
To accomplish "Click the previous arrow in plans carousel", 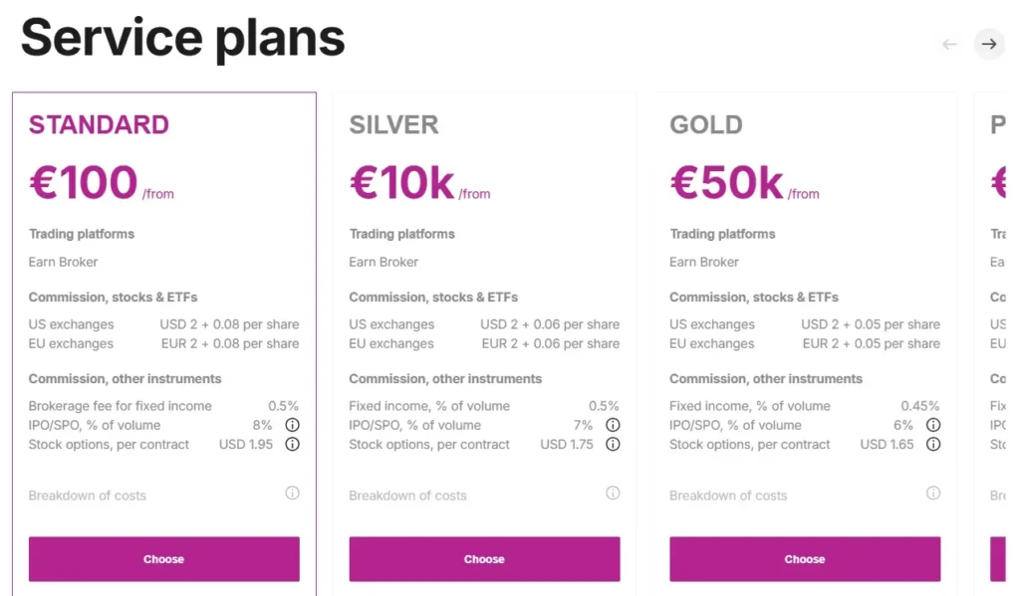I will [949, 44].
